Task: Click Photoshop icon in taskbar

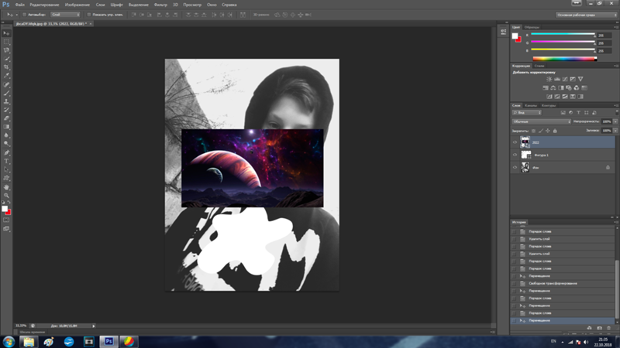Action: click(108, 342)
